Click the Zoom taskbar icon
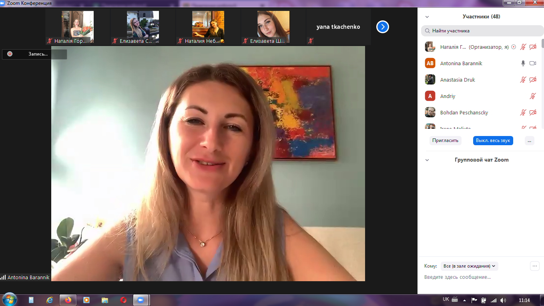 (141, 300)
